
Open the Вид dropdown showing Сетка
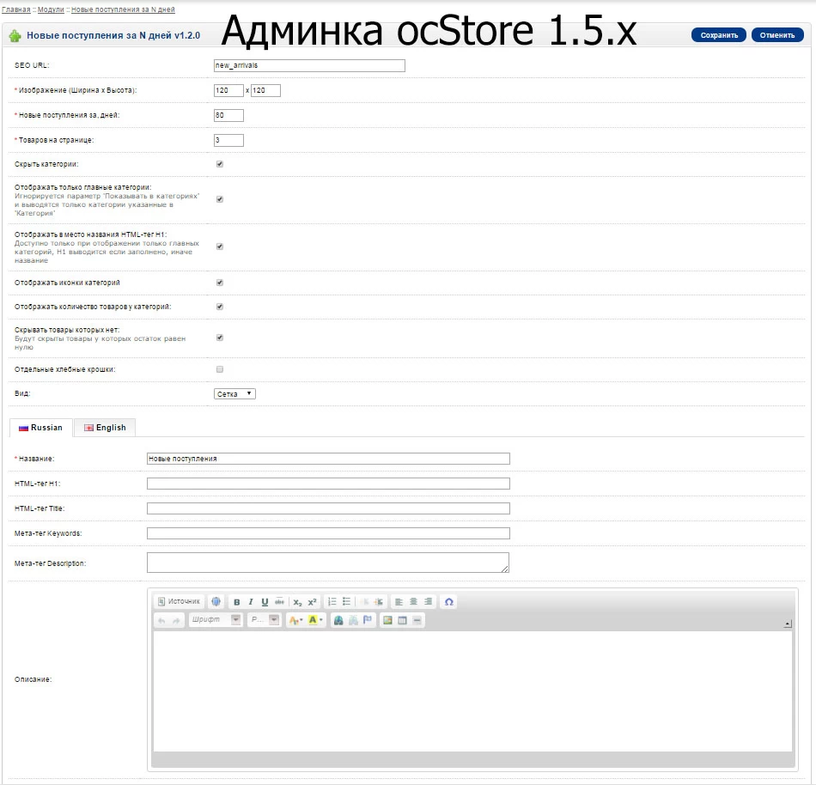(x=234, y=394)
